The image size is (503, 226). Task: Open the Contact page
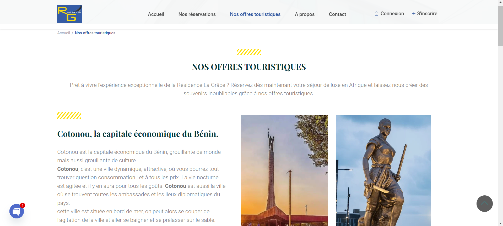click(337, 14)
